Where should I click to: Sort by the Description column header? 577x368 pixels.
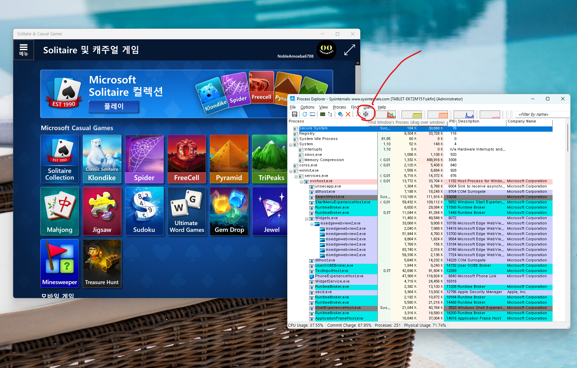tap(481, 121)
